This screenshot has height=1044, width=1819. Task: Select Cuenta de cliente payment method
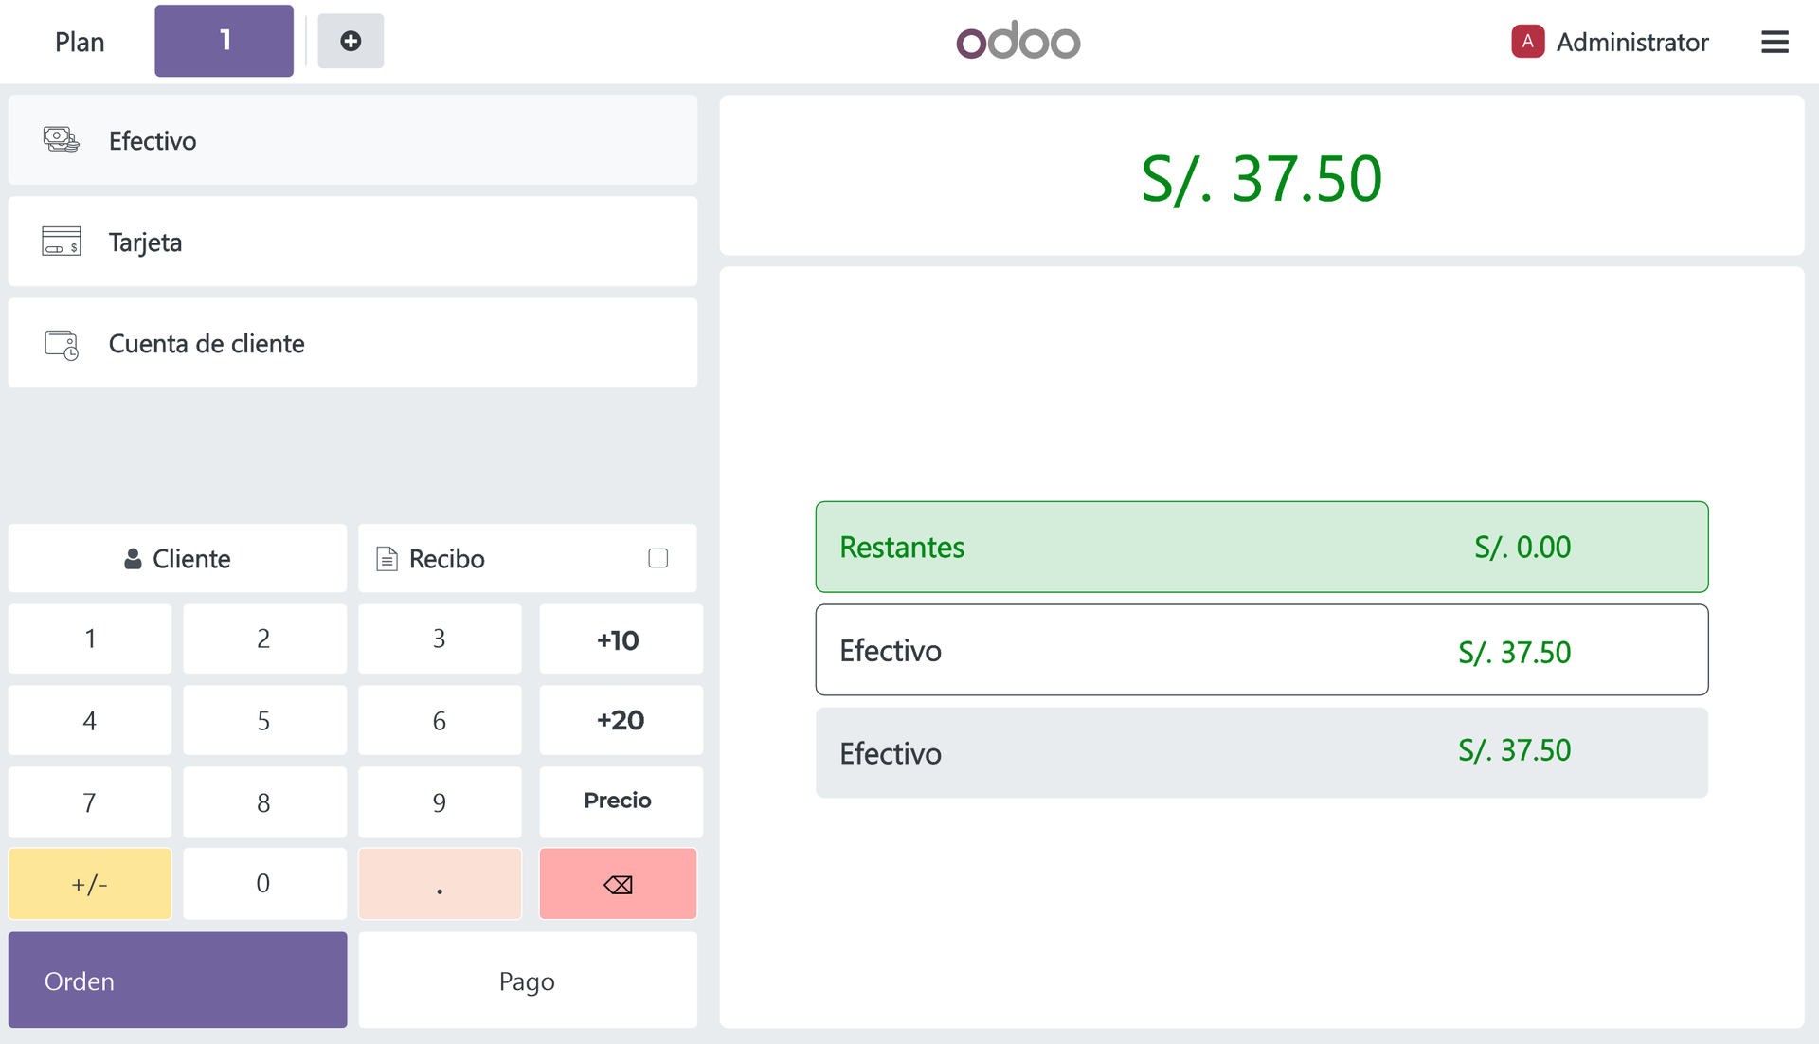pyautogui.click(x=352, y=343)
